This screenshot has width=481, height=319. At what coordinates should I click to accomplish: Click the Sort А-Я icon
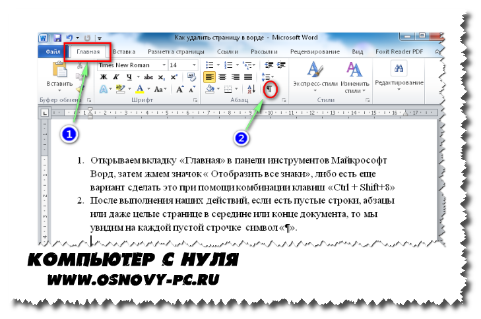tap(251, 89)
